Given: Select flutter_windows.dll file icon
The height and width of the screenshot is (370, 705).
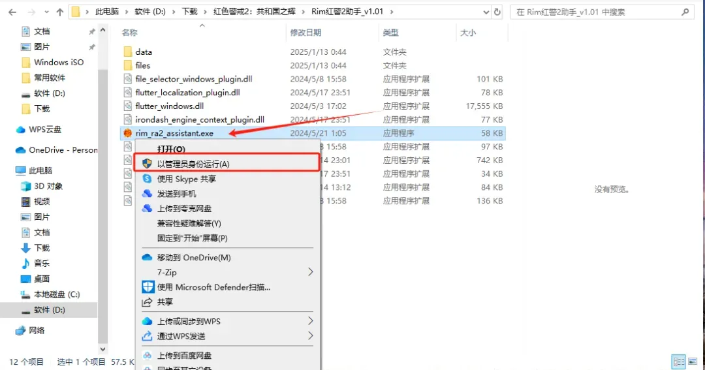Looking at the screenshot, I should pos(128,106).
